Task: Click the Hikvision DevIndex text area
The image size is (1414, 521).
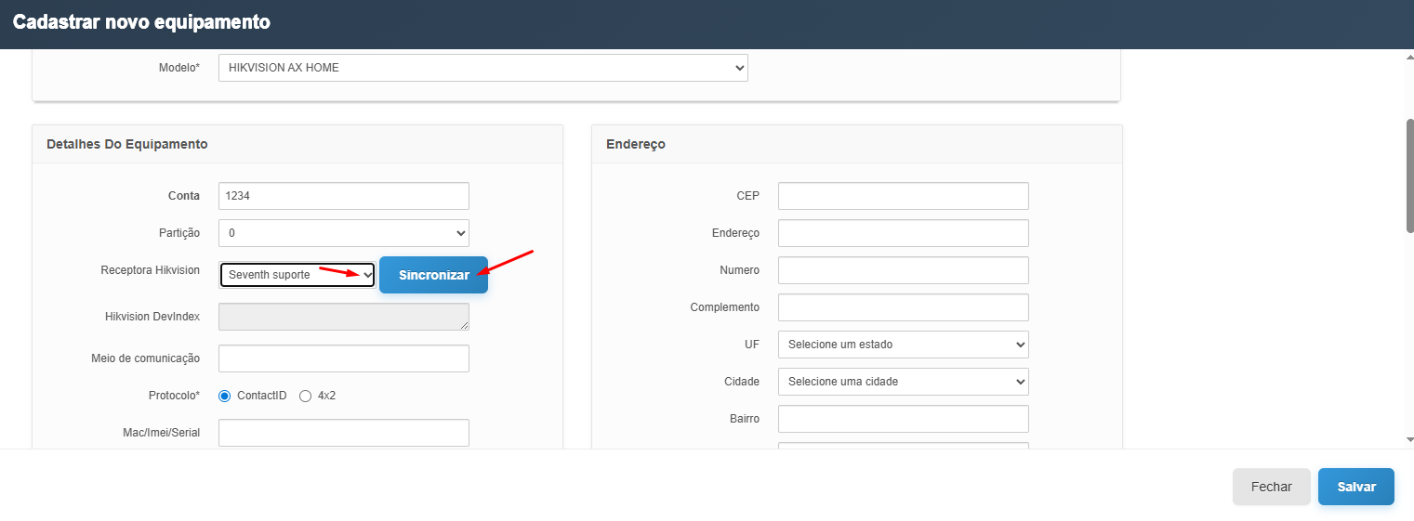Action: (343, 317)
